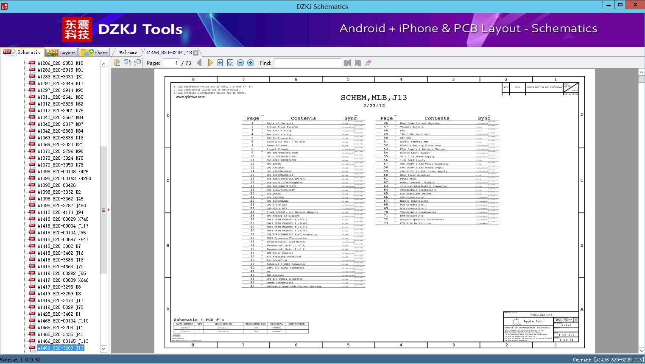
Task: Find previous match icon
Action: (x=348, y=63)
